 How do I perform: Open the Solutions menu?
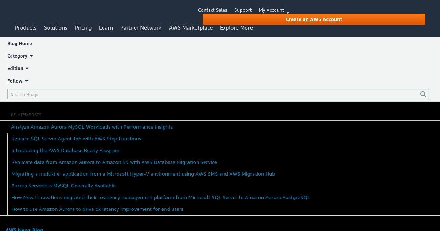[x=56, y=28]
